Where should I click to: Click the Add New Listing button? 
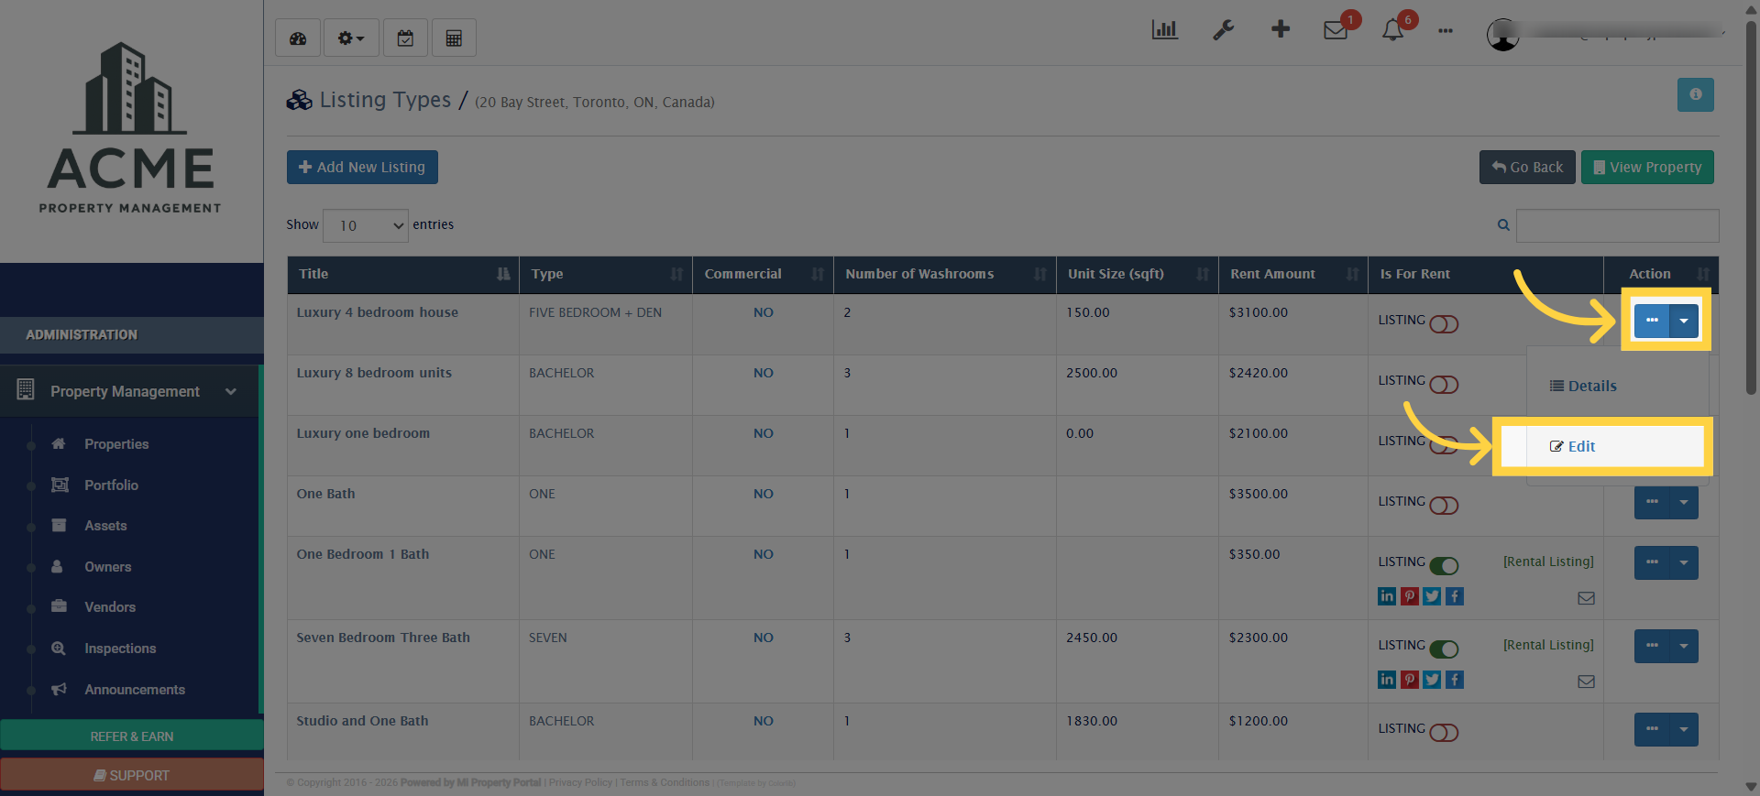click(x=362, y=167)
